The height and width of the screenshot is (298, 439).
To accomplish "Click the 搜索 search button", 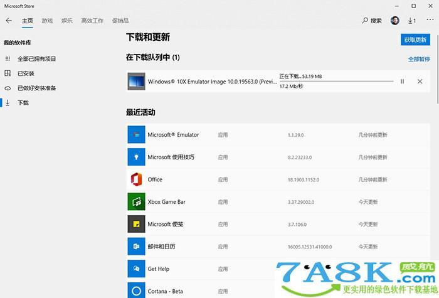I will click(372, 21).
